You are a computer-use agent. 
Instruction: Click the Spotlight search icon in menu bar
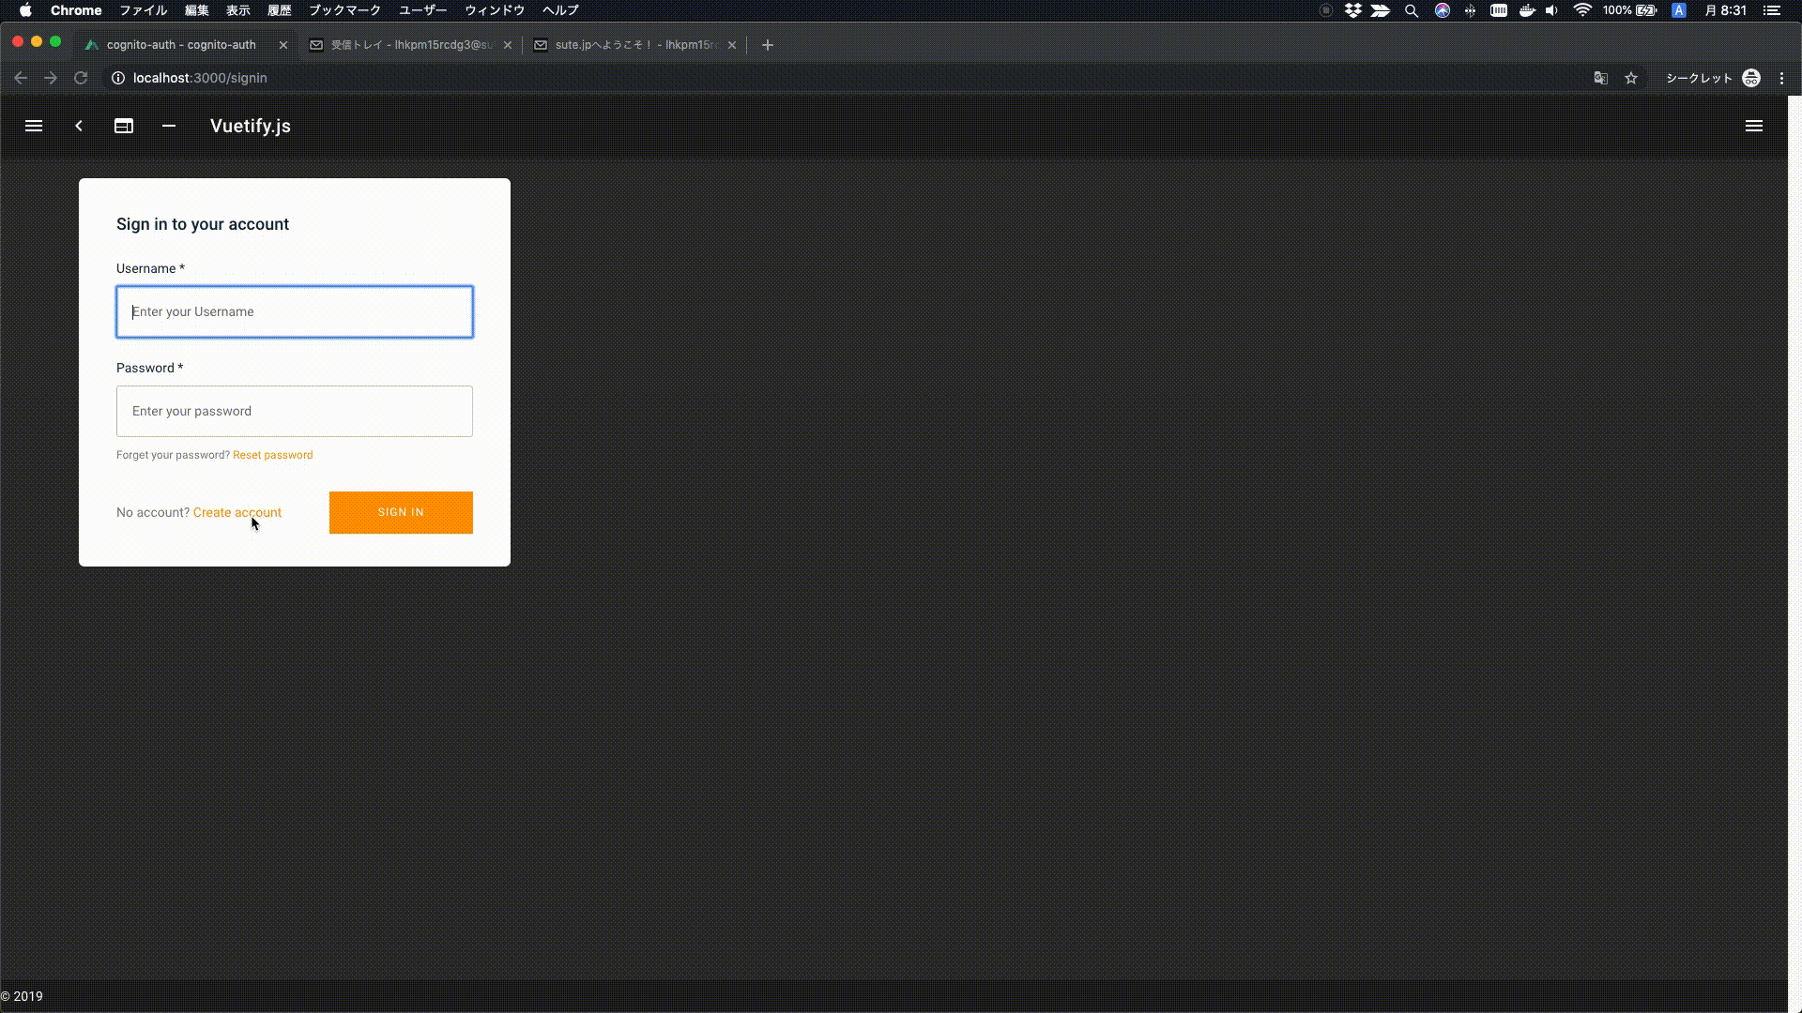tap(1411, 10)
